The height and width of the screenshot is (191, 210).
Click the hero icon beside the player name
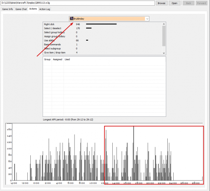pos(71,19)
